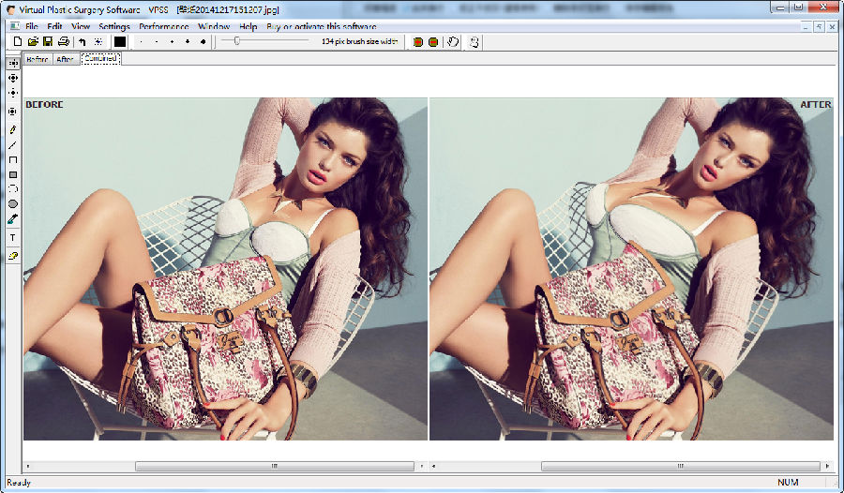Choose the medium brush size dot

pos(172,41)
